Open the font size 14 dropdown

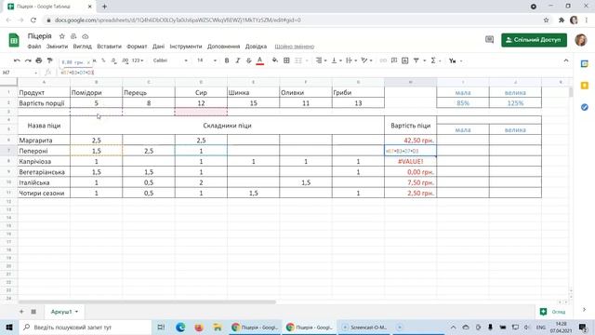206,60
